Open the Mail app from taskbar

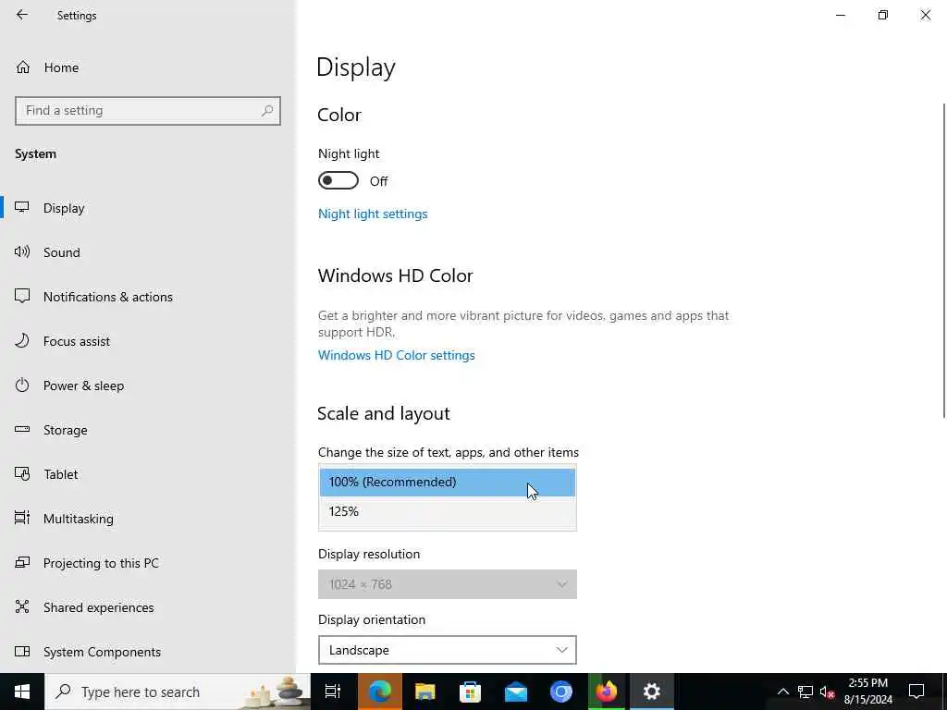pyautogui.click(x=516, y=692)
